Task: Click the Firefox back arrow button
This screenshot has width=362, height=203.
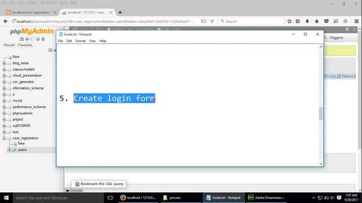Action: 6,21
